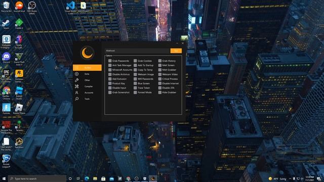
Task: Select the Rocket League desktop icon
Action: point(6,161)
